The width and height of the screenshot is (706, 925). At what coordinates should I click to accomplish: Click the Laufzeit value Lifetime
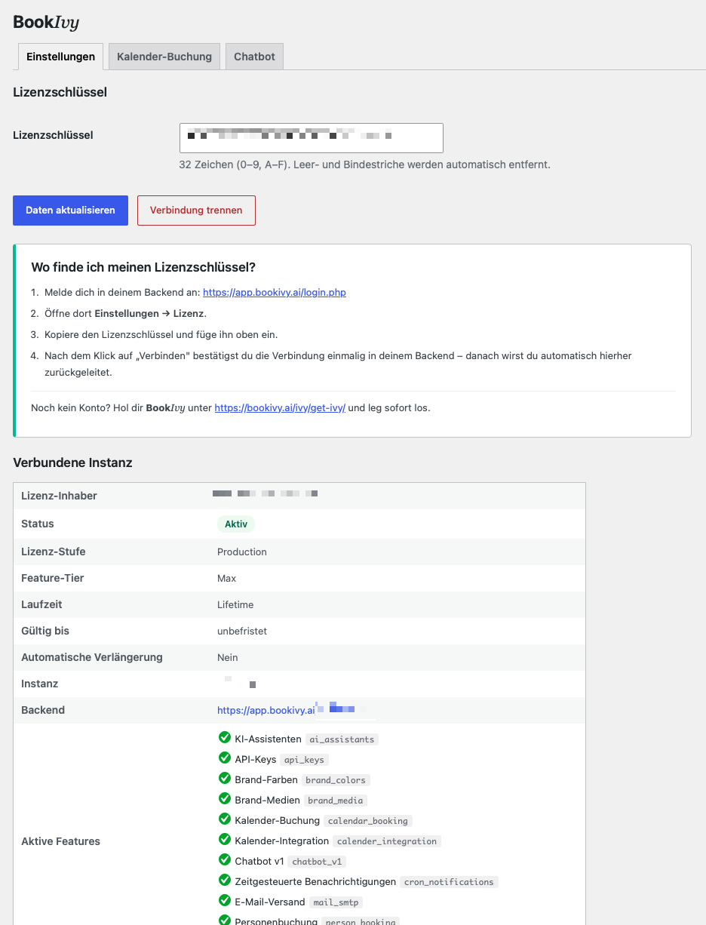coord(235,604)
